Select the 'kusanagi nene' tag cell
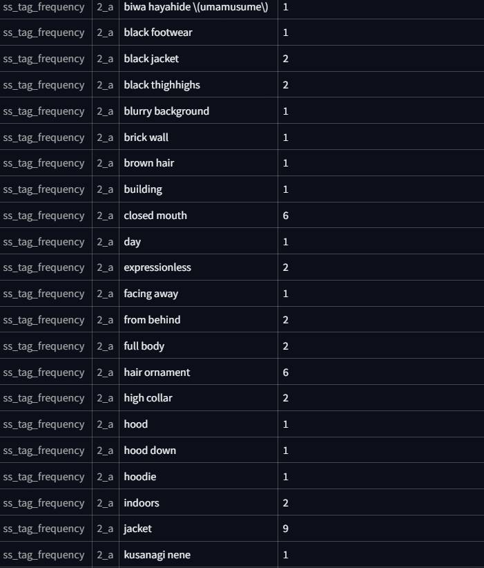 click(x=157, y=555)
